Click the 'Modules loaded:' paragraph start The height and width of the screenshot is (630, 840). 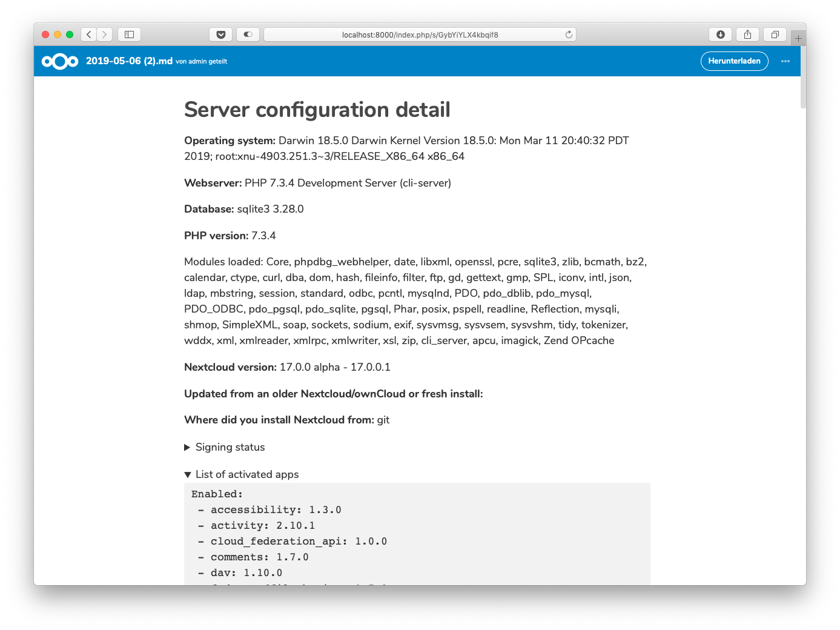pyautogui.click(x=223, y=262)
